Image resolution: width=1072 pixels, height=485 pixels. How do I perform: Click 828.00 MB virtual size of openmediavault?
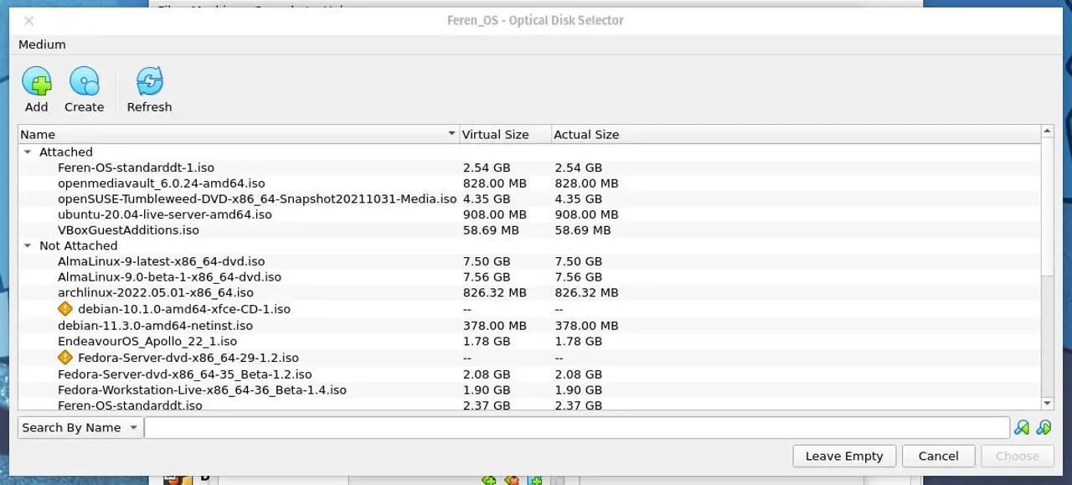[x=494, y=183]
